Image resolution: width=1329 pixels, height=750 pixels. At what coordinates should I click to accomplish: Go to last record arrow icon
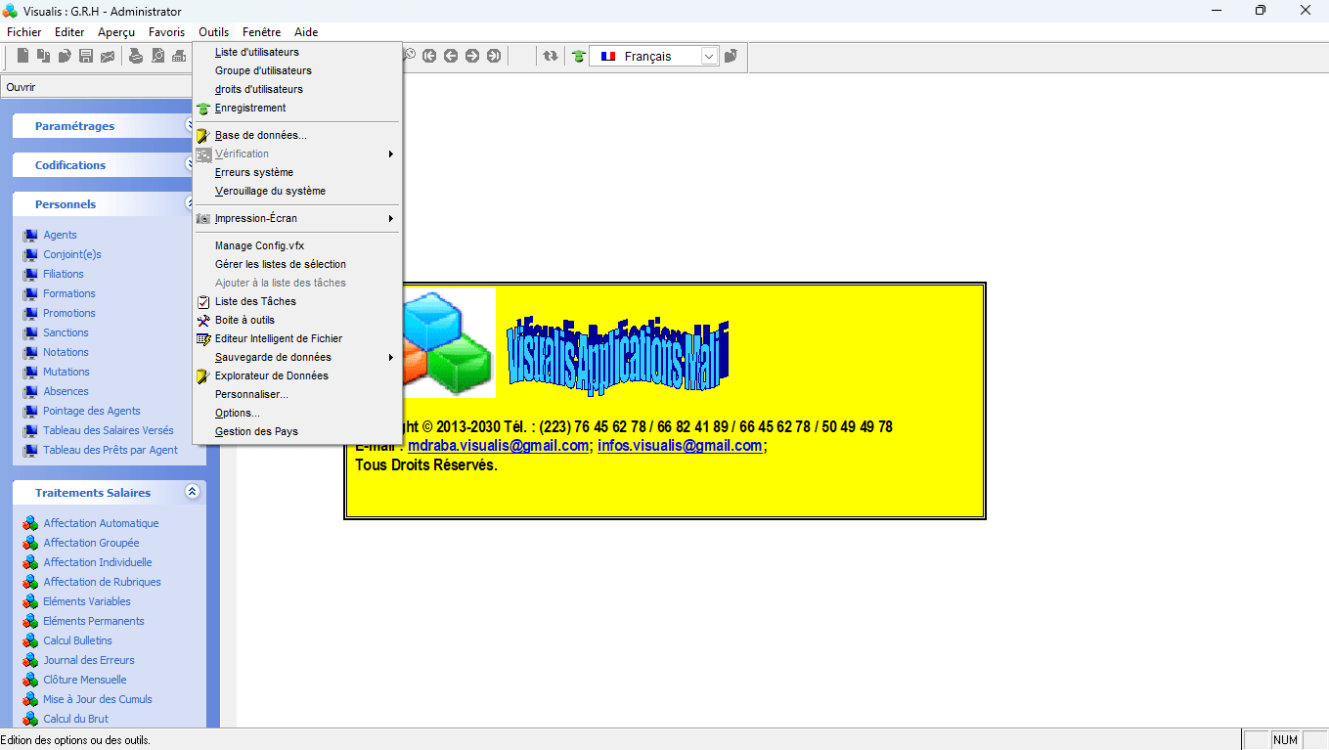(x=494, y=56)
